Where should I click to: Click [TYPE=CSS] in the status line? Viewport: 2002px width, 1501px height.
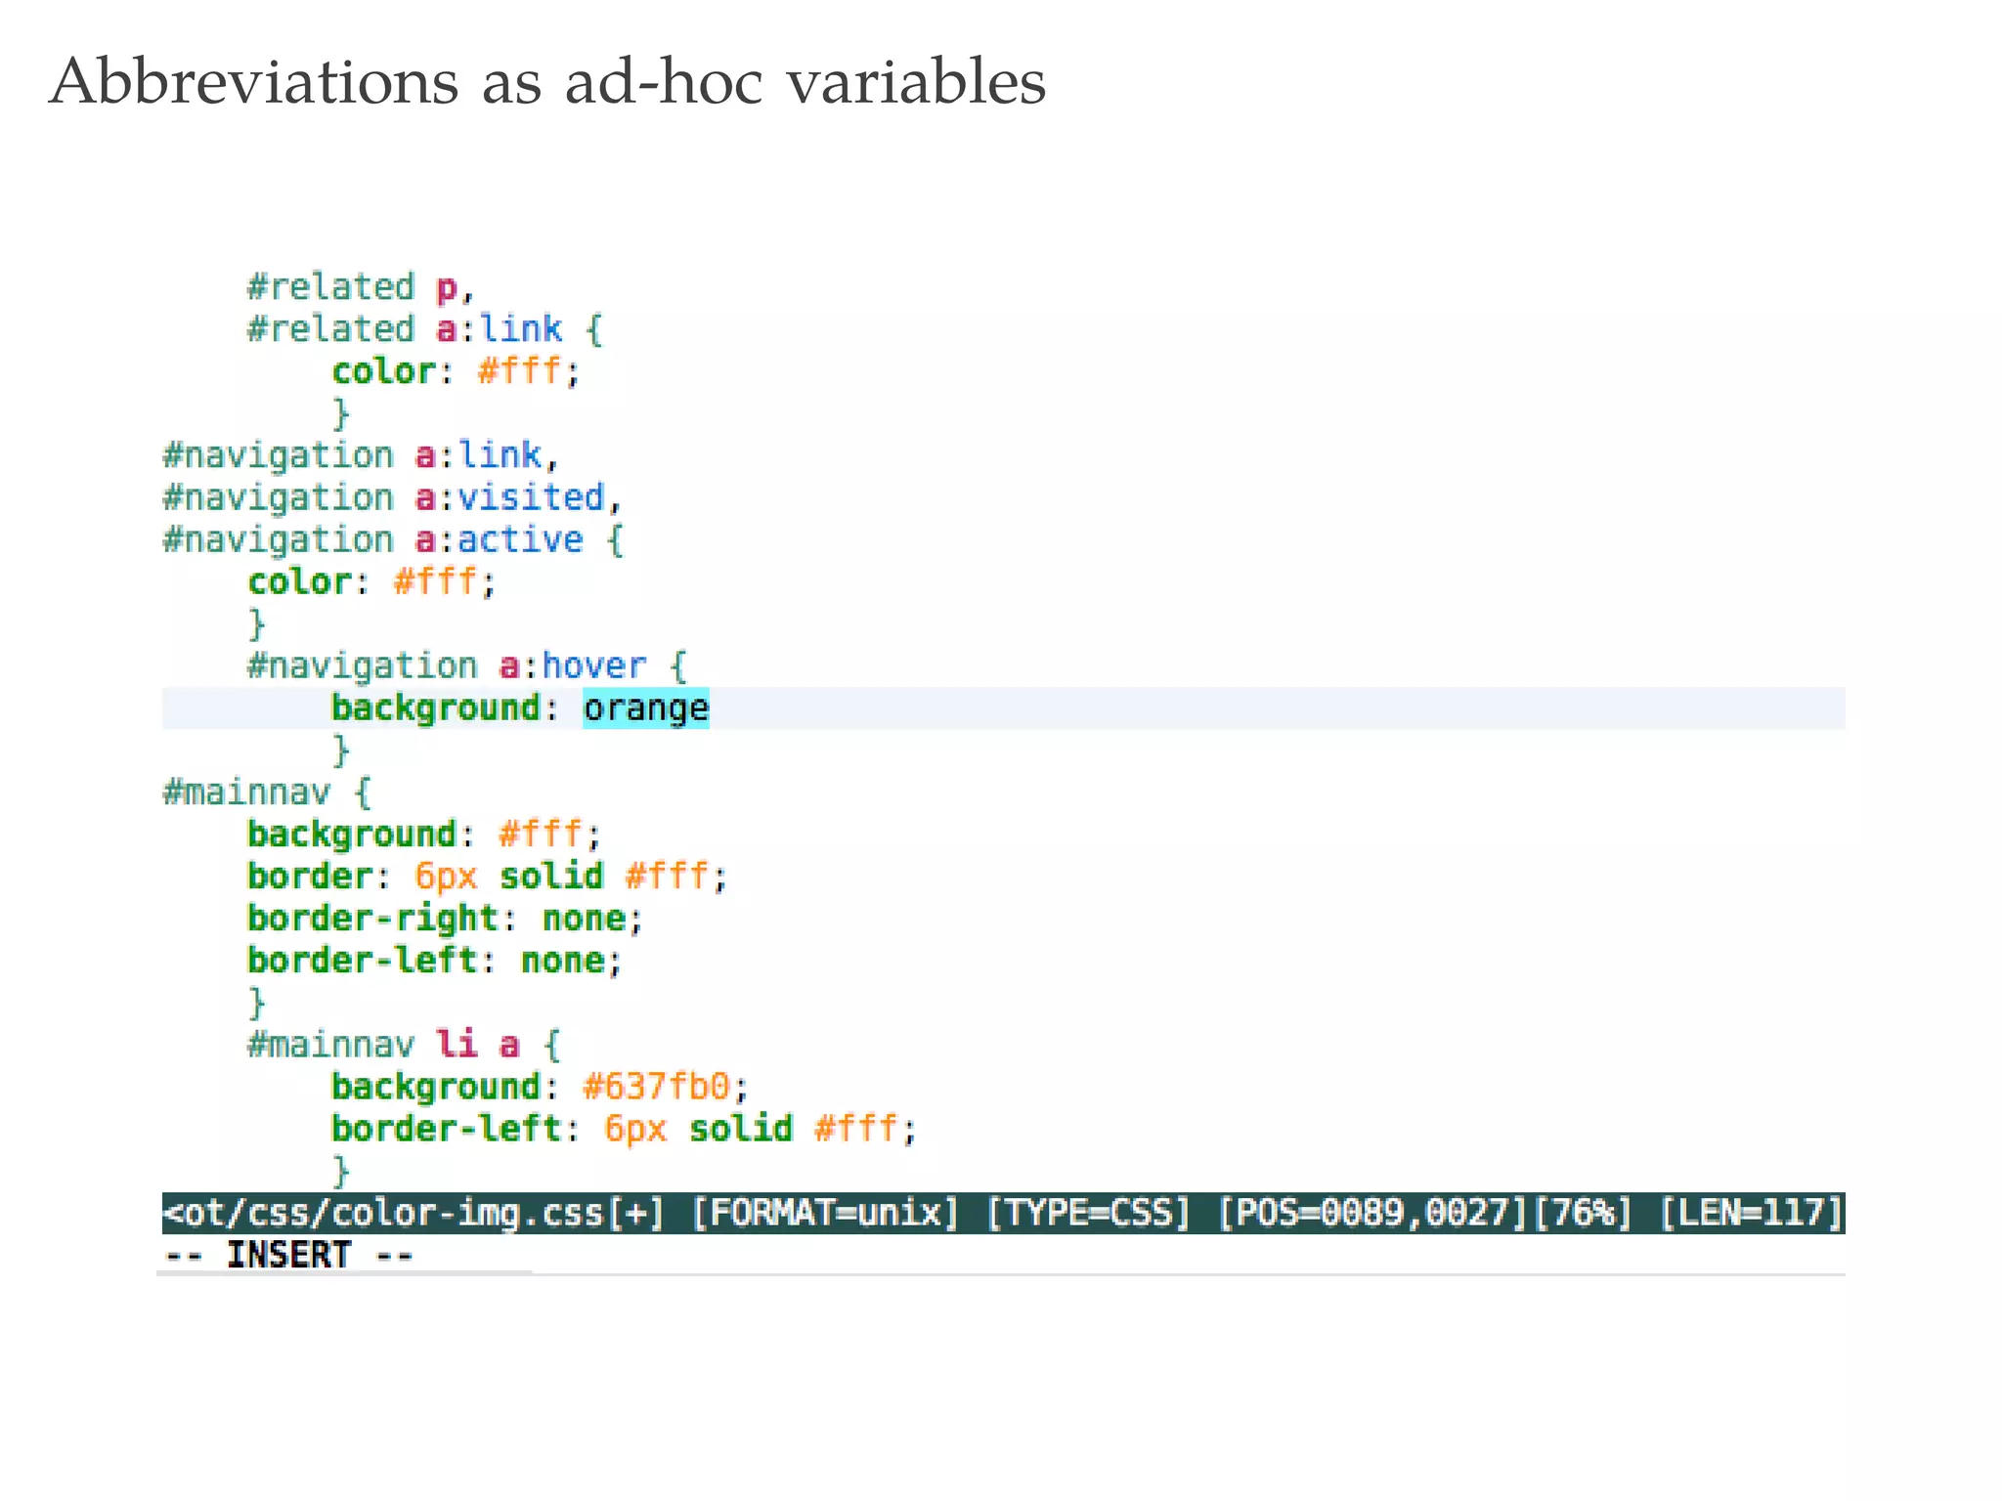click(1089, 1213)
